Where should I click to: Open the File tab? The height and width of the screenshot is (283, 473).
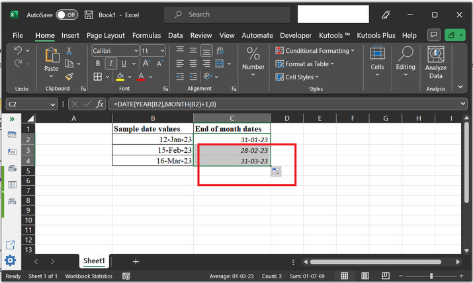click(x=18, y=35)
